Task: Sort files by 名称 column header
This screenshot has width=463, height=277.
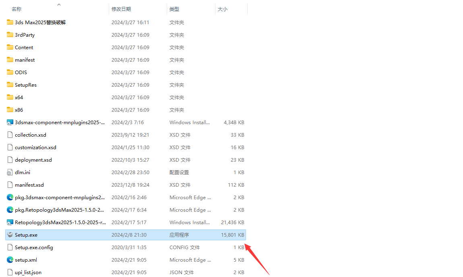Action: (17, 9)
